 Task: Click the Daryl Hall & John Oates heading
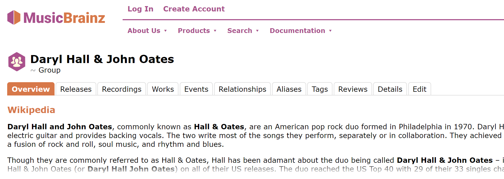click(x=102, y=59)
